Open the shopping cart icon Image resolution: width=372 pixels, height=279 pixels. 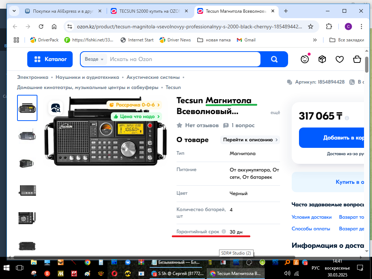357,59
